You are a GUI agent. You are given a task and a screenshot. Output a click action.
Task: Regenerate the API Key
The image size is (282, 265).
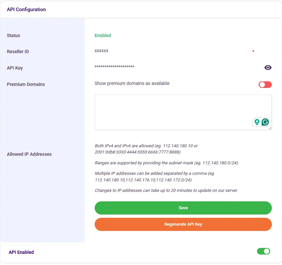[x=183, y=224]
